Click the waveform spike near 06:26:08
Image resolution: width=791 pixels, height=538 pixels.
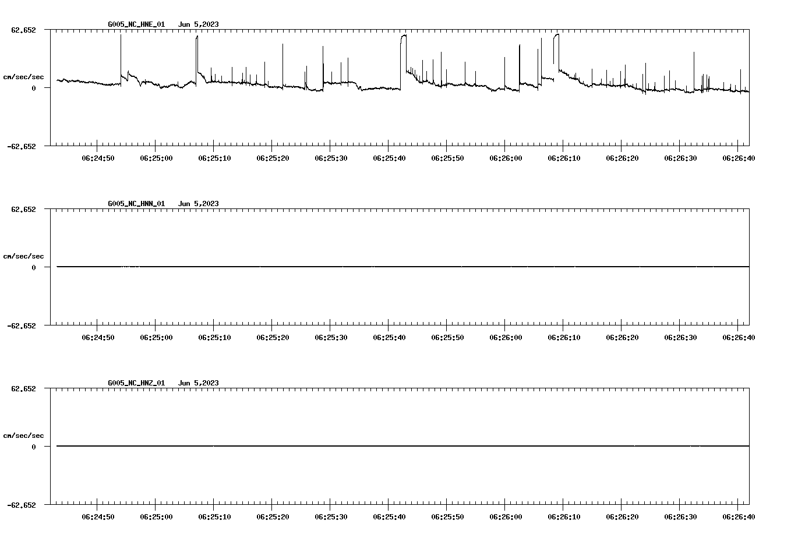click(x=556, y=41)
